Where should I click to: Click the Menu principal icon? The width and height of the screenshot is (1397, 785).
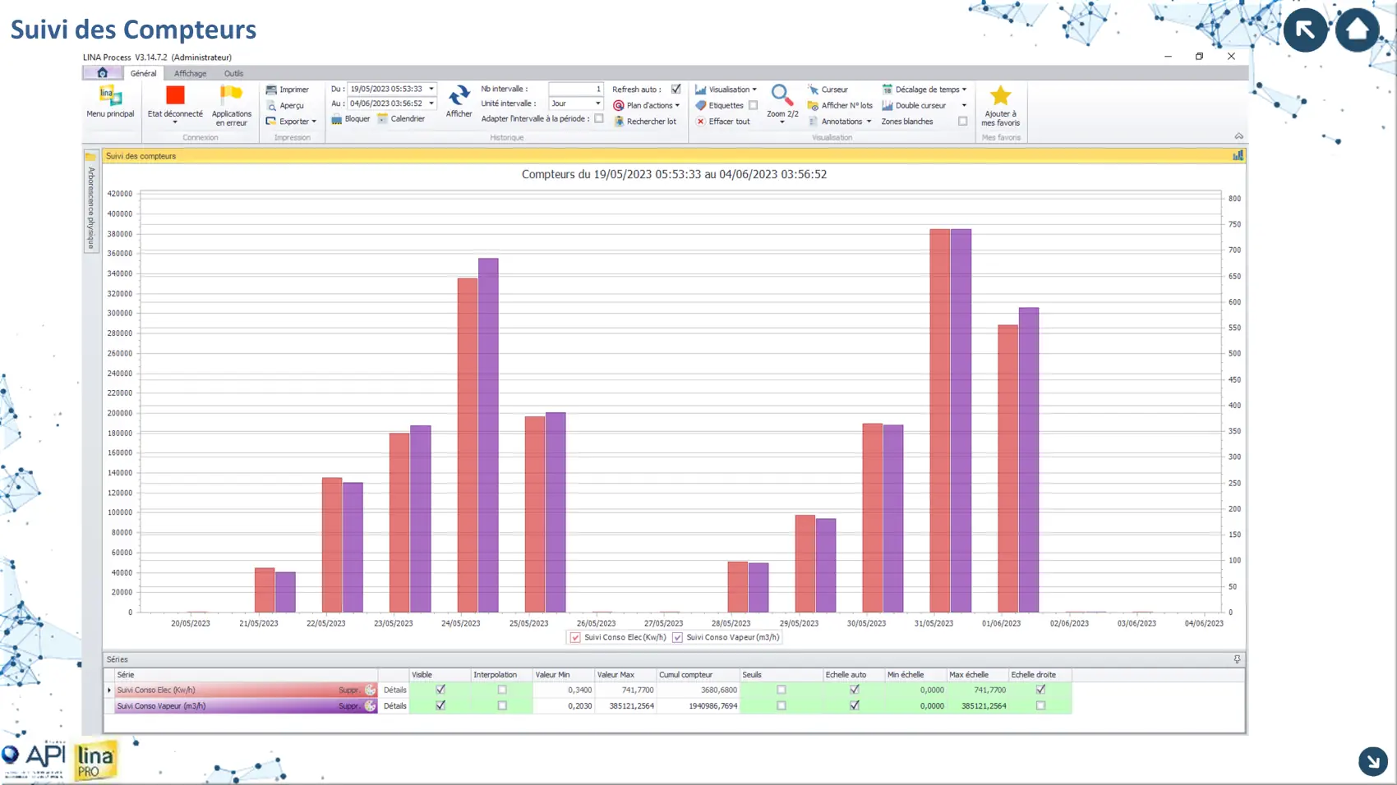(110, 96)
